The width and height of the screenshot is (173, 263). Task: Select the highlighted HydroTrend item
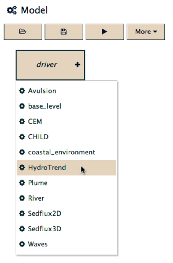click(x=67, y=167)
